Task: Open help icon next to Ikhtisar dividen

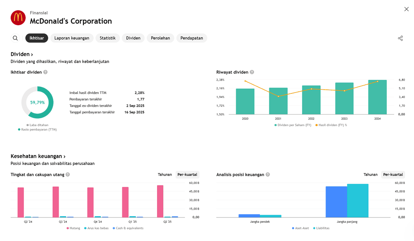Action: (45, 72)
